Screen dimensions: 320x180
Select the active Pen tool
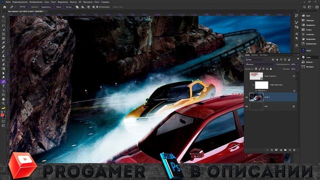3,81
